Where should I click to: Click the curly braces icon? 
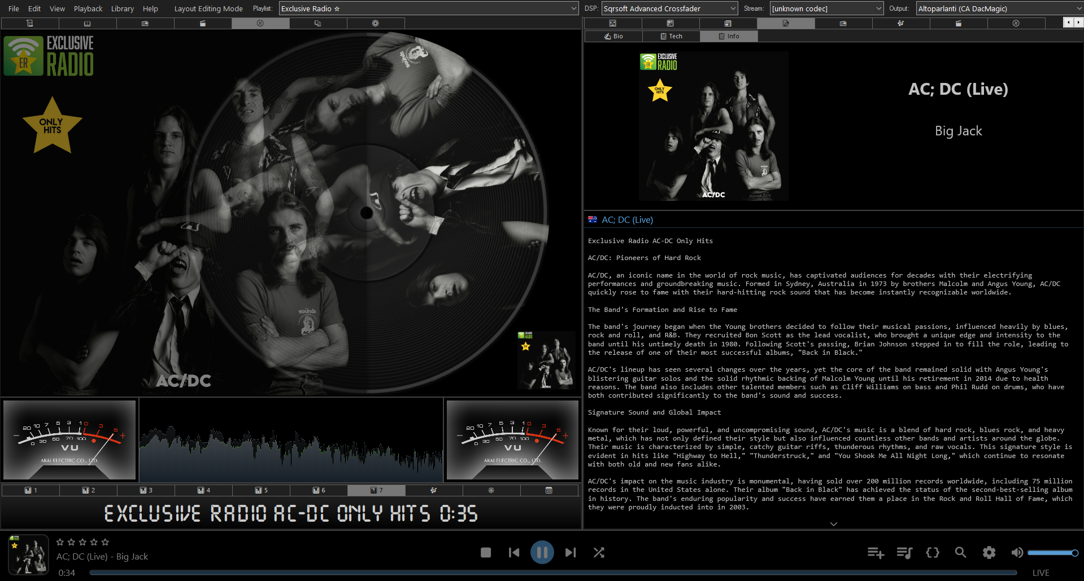[x=933, y=553]
